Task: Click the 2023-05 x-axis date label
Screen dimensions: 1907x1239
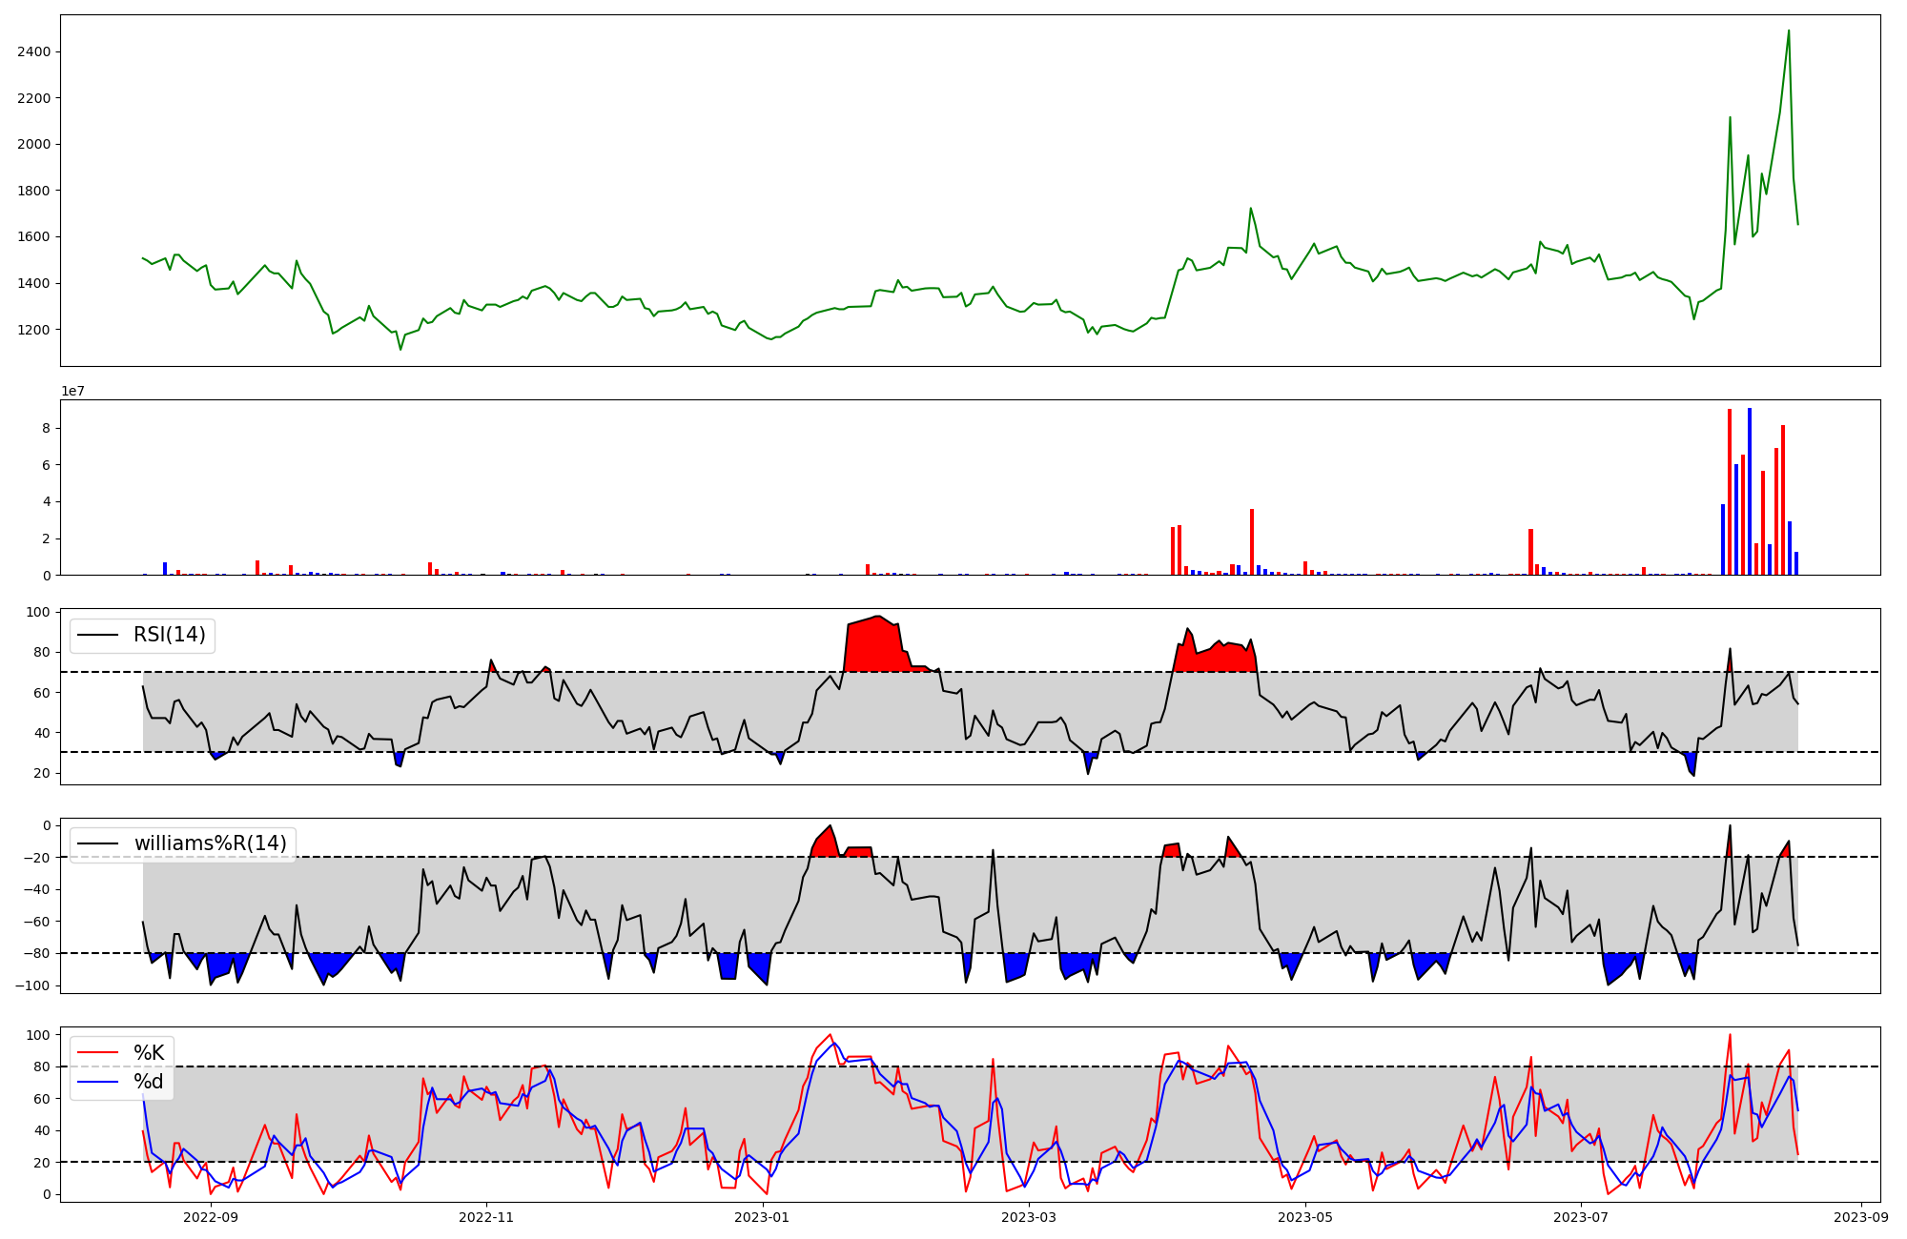Action: click(1305, 1217)
